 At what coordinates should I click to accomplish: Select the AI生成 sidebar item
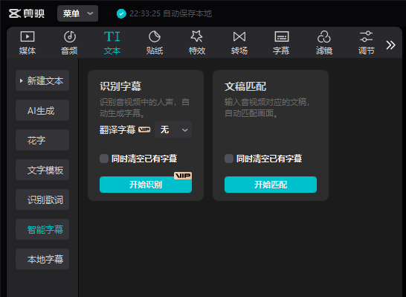click(x=42, y=110)
